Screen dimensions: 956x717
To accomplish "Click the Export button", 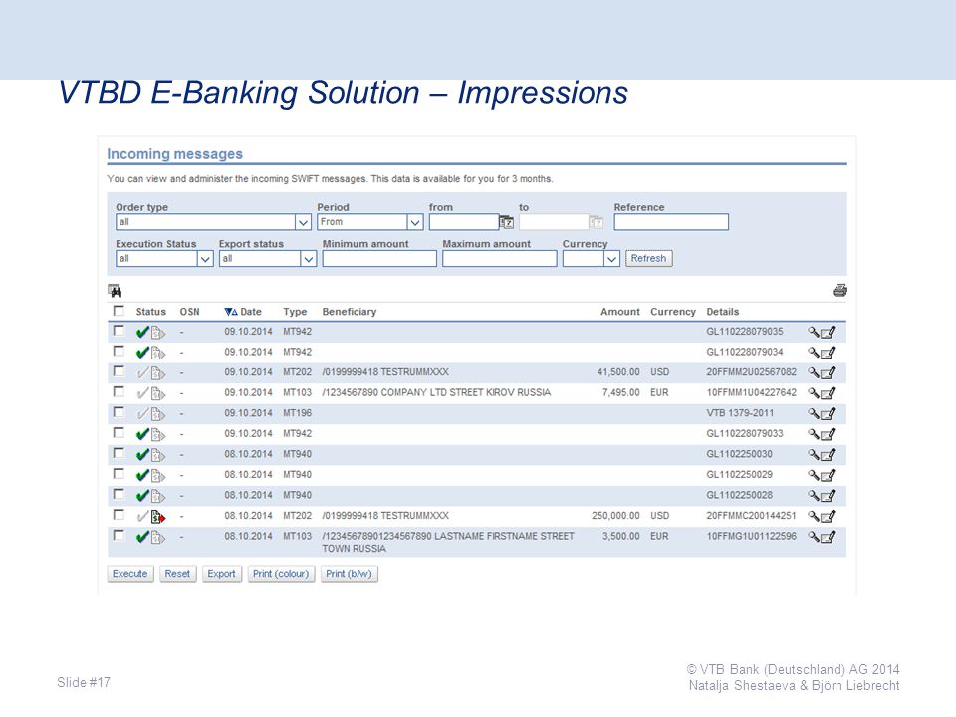I will pyautogui.click(x=221, y=574).
